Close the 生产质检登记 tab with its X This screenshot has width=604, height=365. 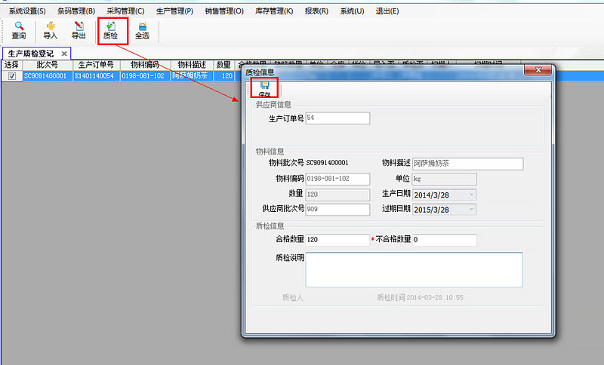(64, 54)
